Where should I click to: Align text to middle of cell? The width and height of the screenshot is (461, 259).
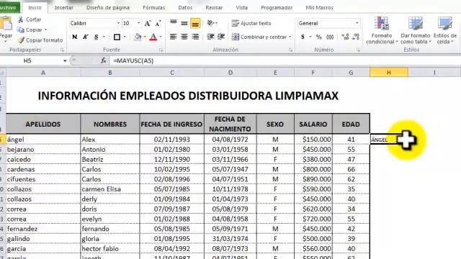pos(184,23)
